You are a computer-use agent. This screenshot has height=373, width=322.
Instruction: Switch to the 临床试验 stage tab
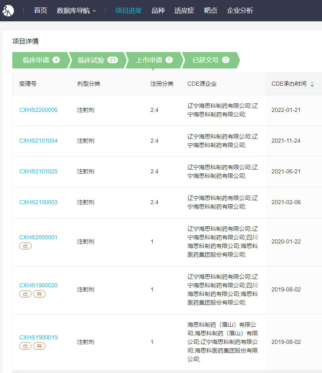pyautogui.click(x=97, y=60)
